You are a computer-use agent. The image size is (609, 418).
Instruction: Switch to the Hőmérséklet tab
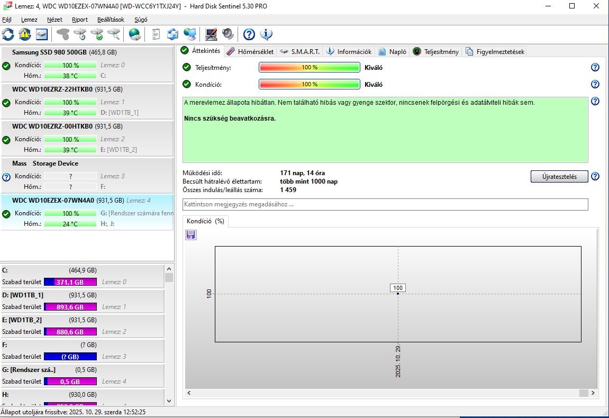click(x=250, y=52)
